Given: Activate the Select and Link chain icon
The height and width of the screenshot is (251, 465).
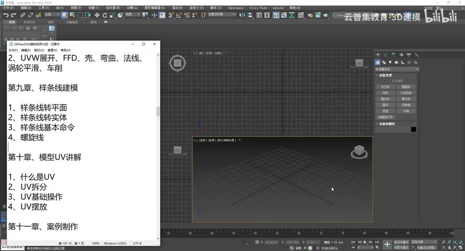Looking at the screenshot, I should pos(23,15).
